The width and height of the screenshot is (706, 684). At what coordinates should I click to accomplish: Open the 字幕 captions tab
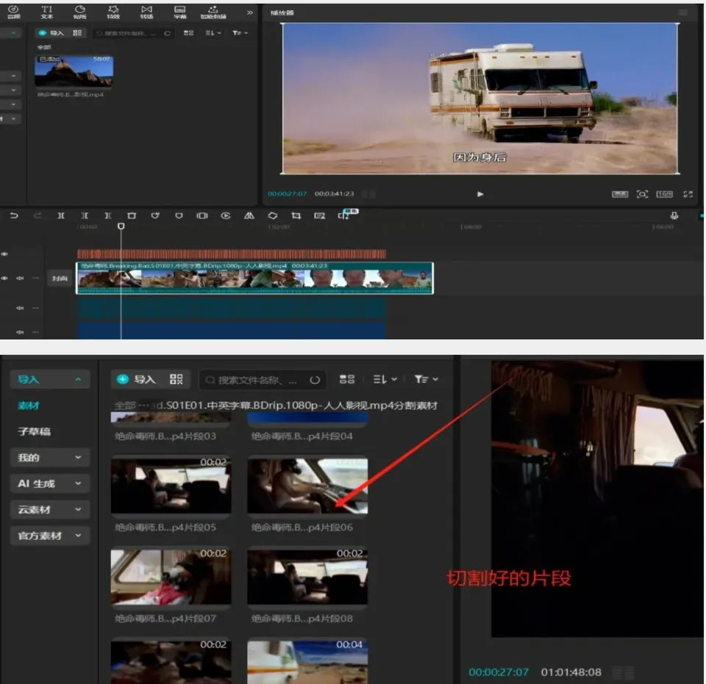(x=179, y=12)
